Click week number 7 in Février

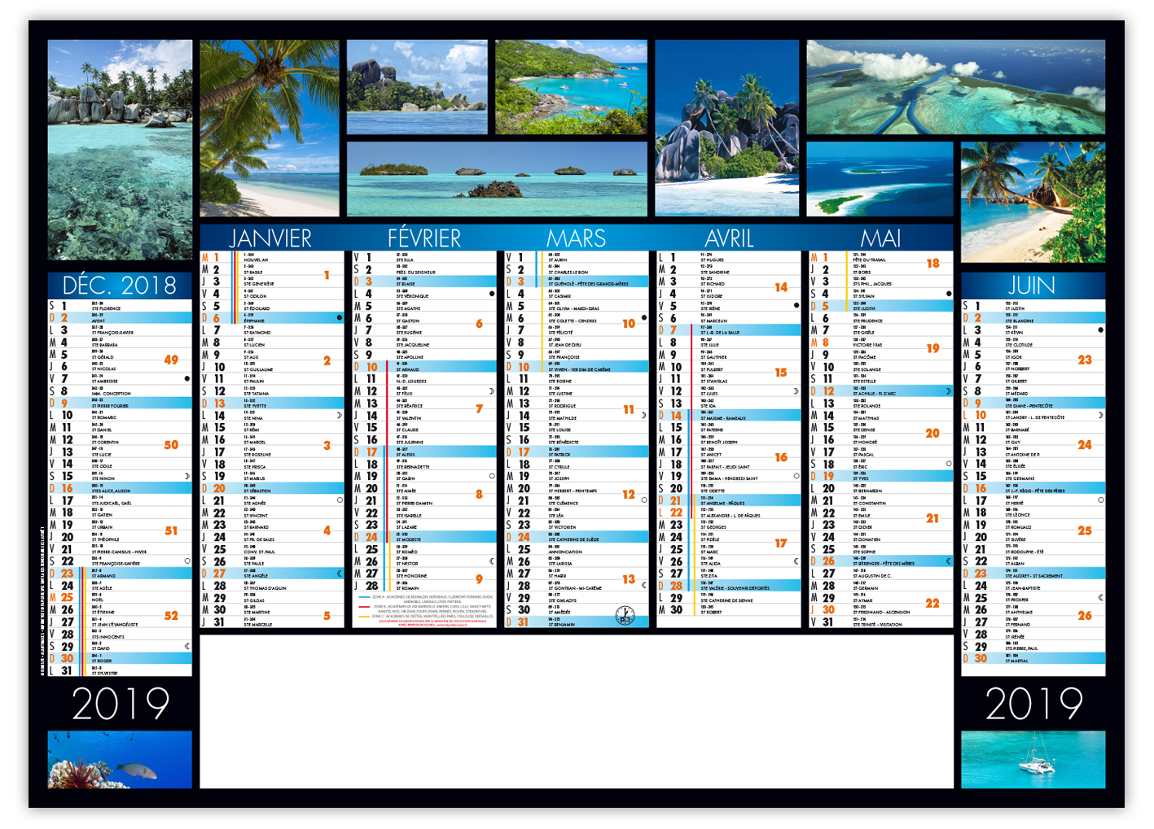coord(479,408)
